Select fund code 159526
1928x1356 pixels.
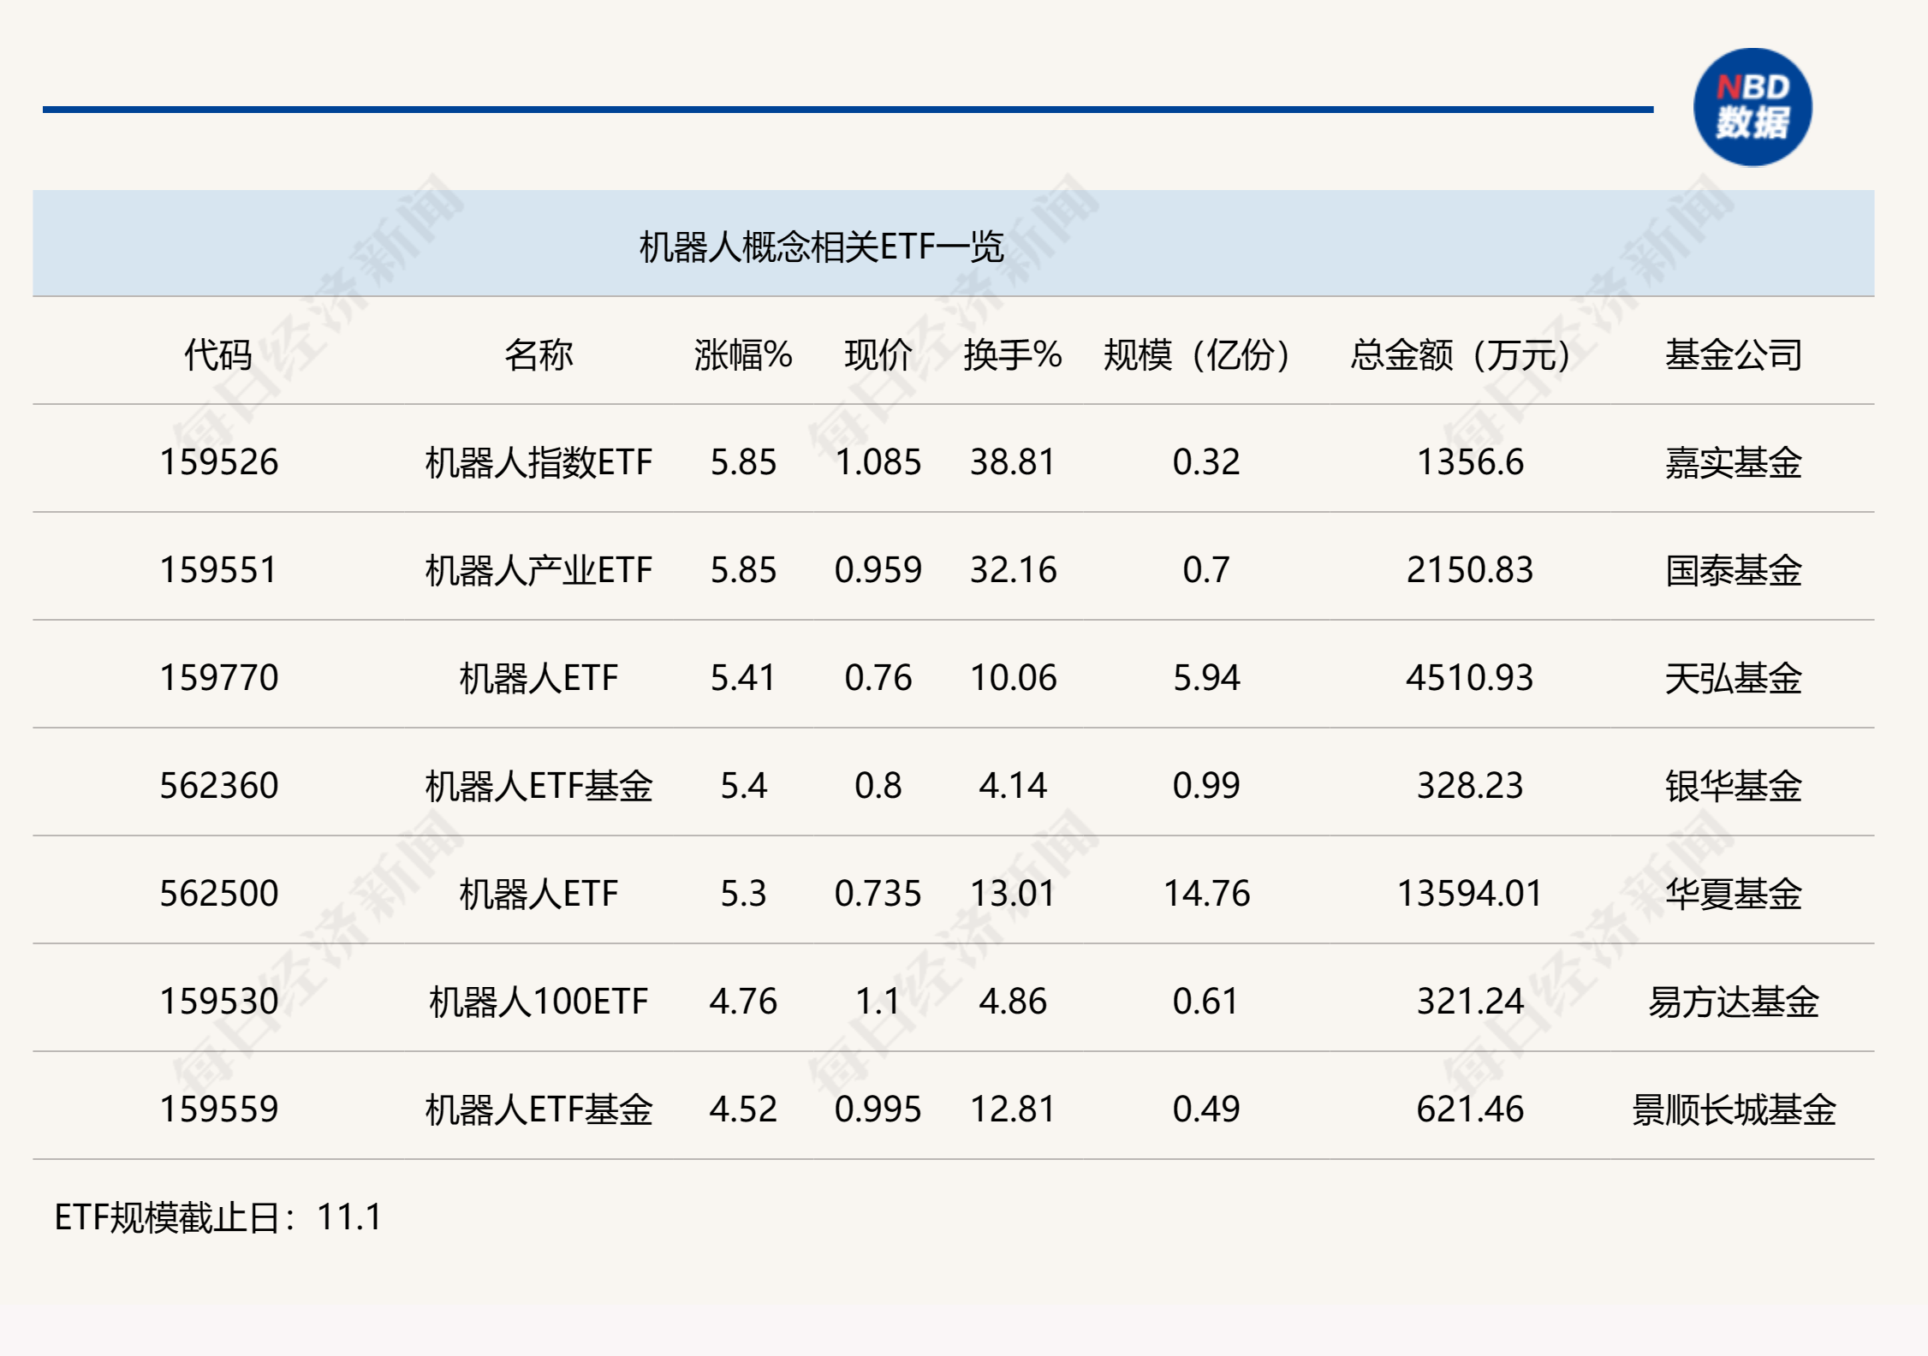click(x=219, y=462)
